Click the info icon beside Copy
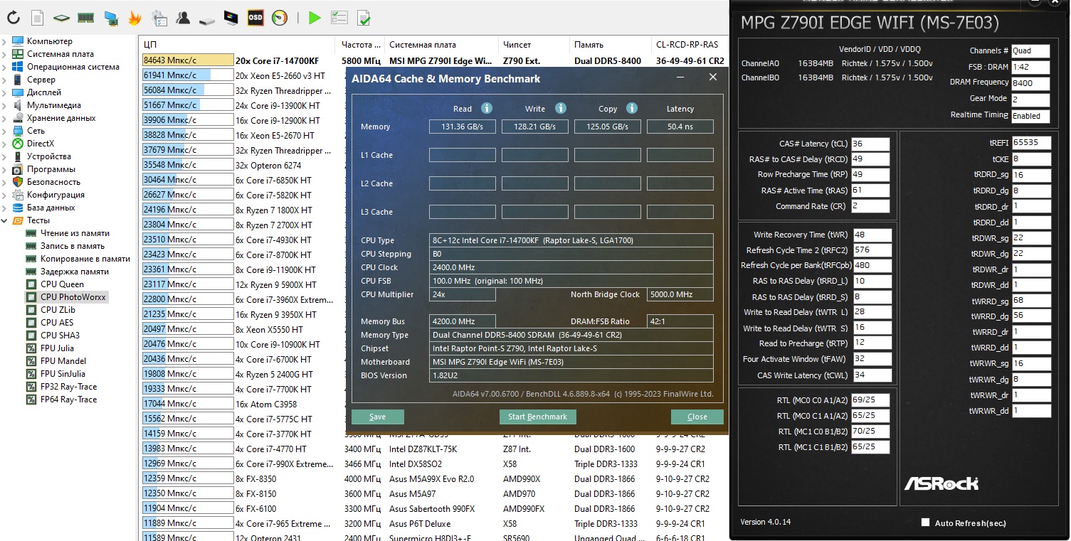The image size is (1071, 541). pyautogui.click(x=632, y=109)
